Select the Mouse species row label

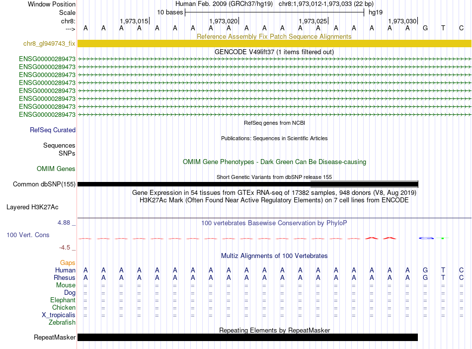tap(66, 285)
